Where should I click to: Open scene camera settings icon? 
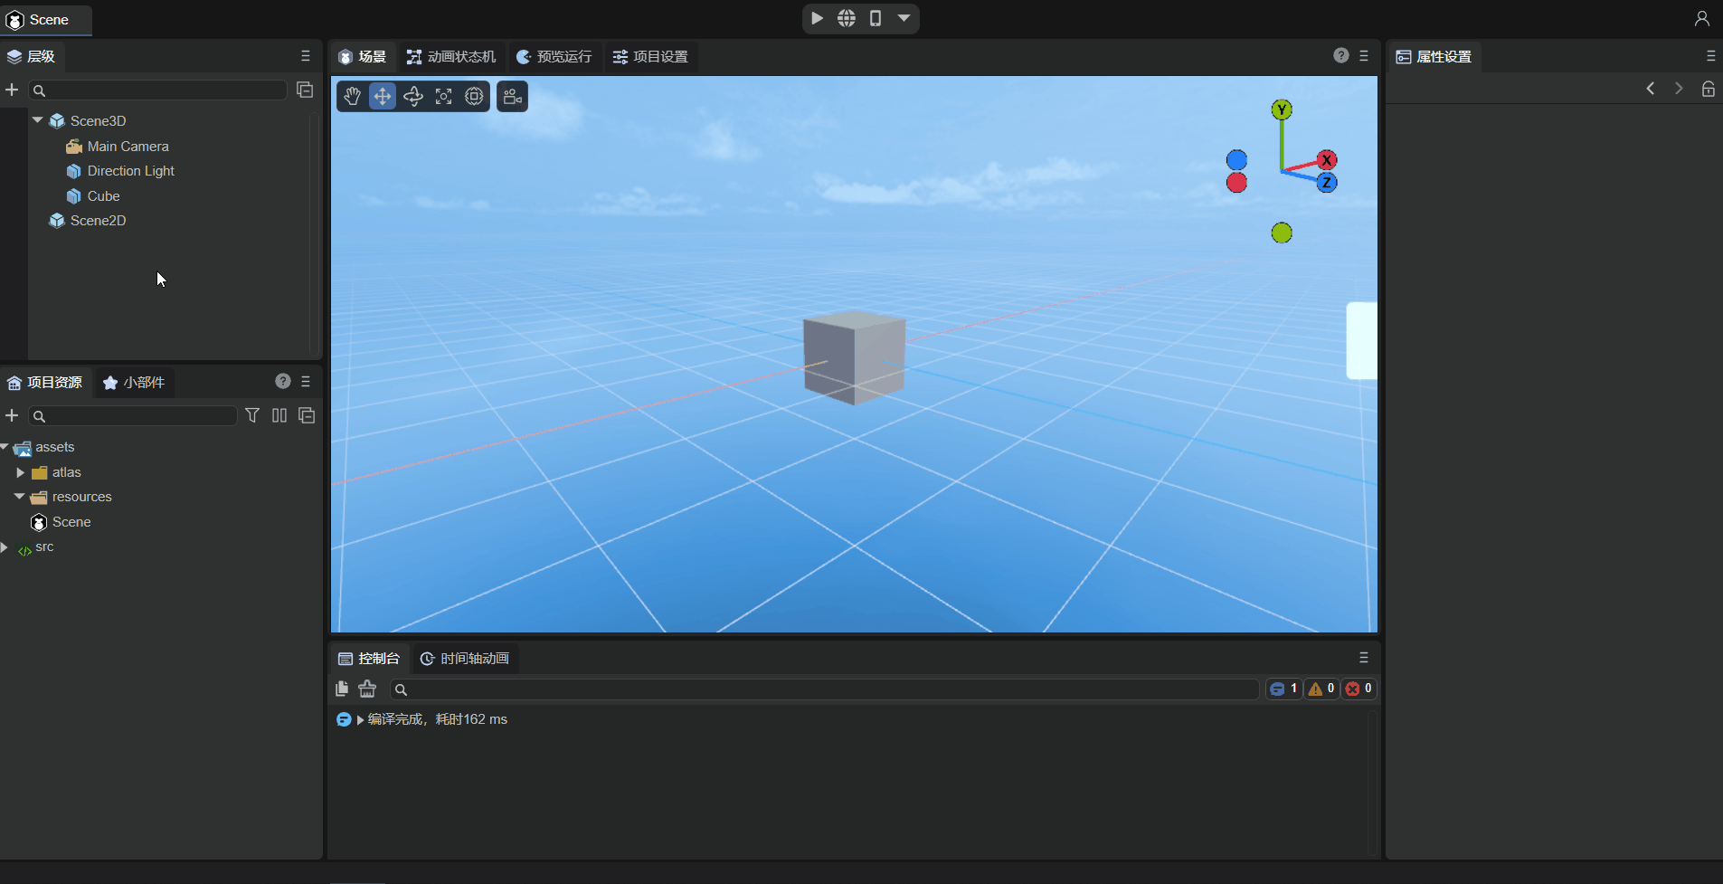pyautogui.click(x=512, y=97)
